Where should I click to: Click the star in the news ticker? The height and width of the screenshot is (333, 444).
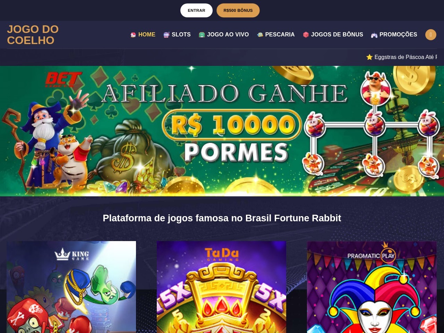point(369,57)
